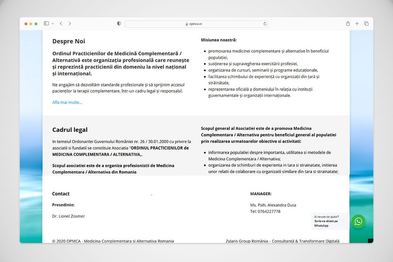Open a new tab with plus icon
Image resolution: width=393 pixels, height=262 pixels.
click(357, 24)
